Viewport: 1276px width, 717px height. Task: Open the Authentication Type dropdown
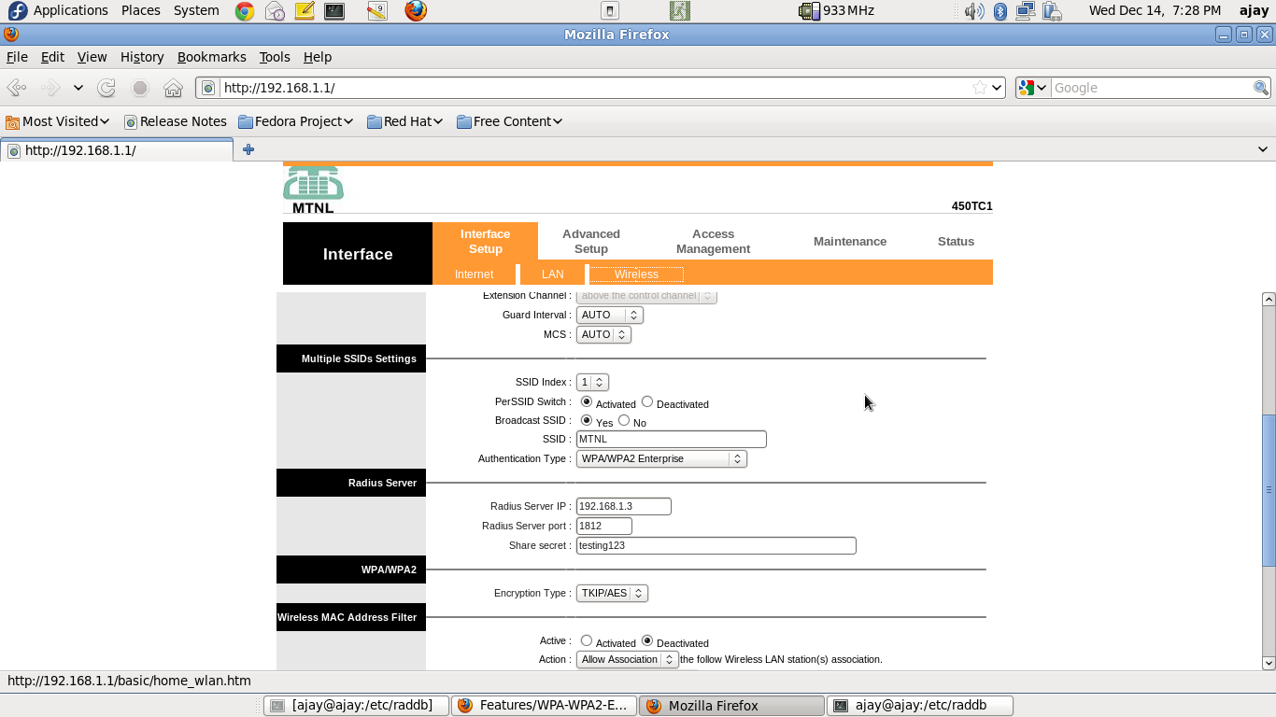coord(661,458)
